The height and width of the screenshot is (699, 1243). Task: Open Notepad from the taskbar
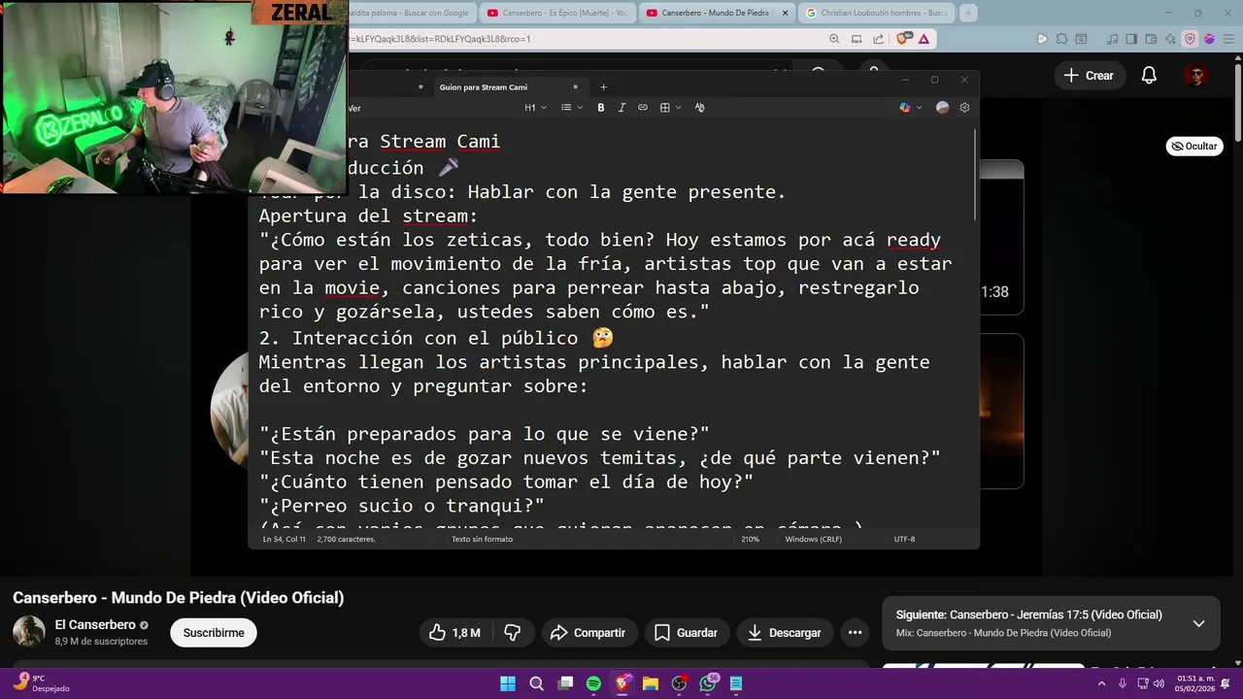[736, 683]
